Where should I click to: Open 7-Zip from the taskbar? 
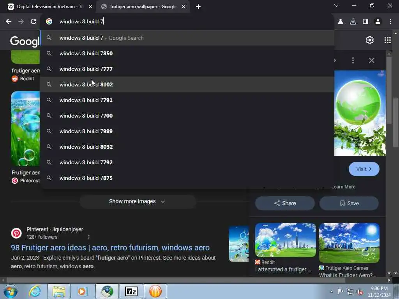coord(131,291)
